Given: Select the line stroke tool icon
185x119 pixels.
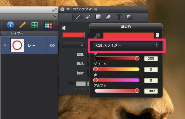Looking at the screenshot, I should pos(78,17).
